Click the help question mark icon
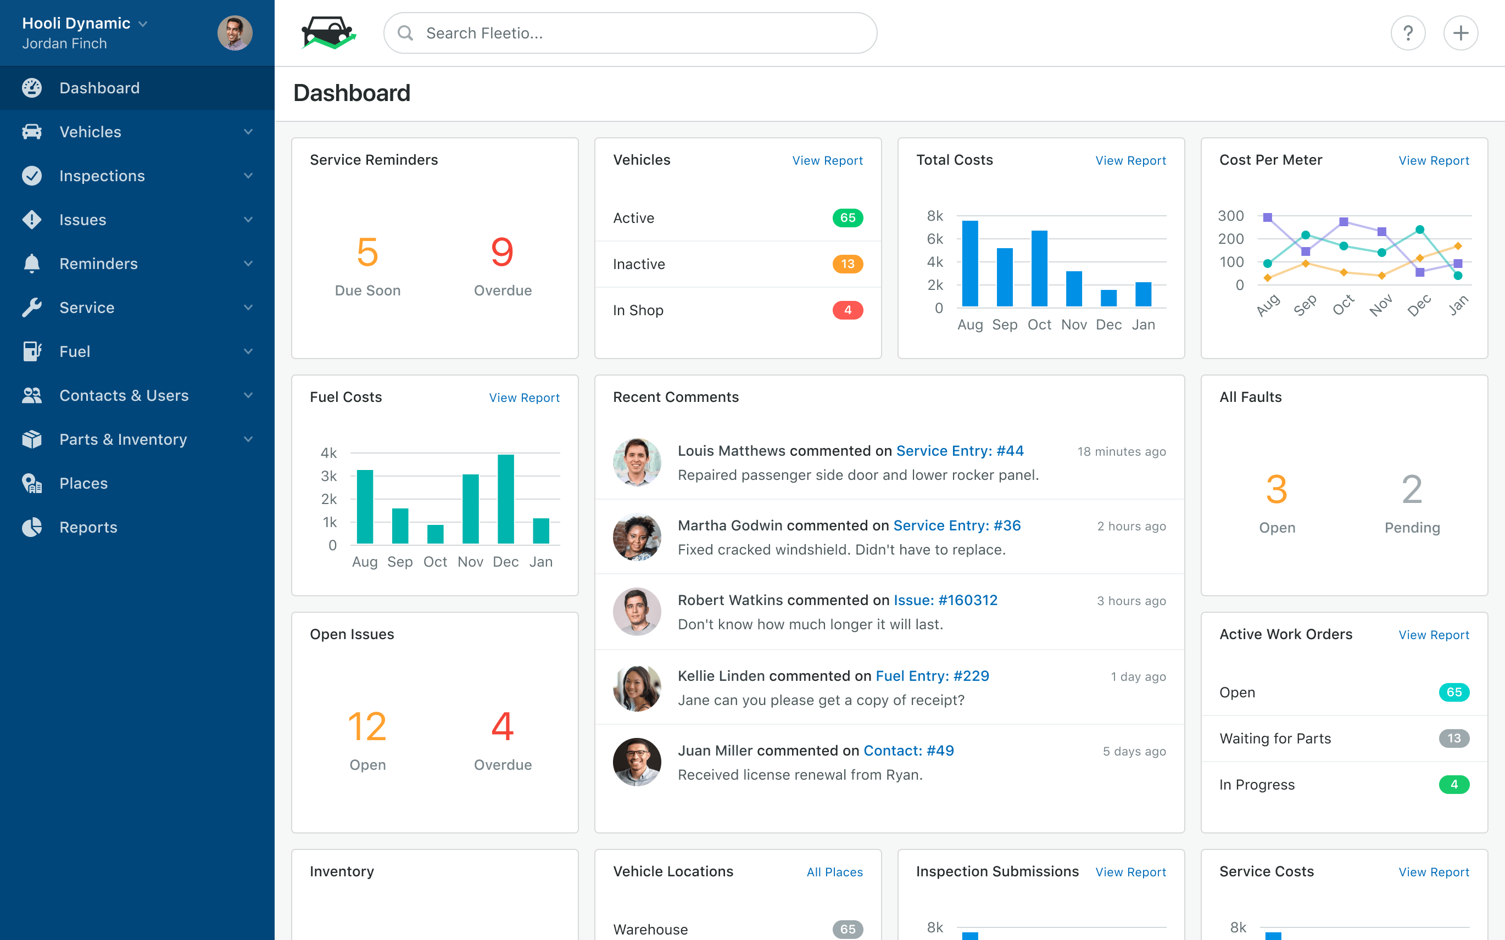 coord(1409,32)
